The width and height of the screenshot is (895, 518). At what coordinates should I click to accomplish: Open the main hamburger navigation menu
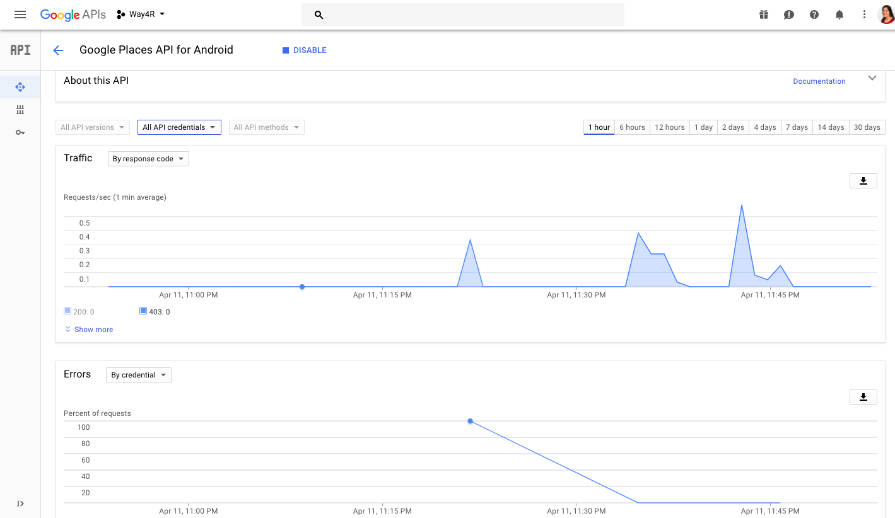tap(20, 14)
